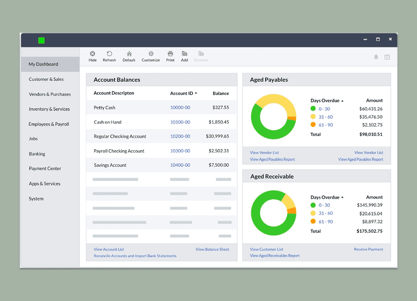The image size is (417, 301).
Task: Refresh the dashboard data
Action: (109, 56)
